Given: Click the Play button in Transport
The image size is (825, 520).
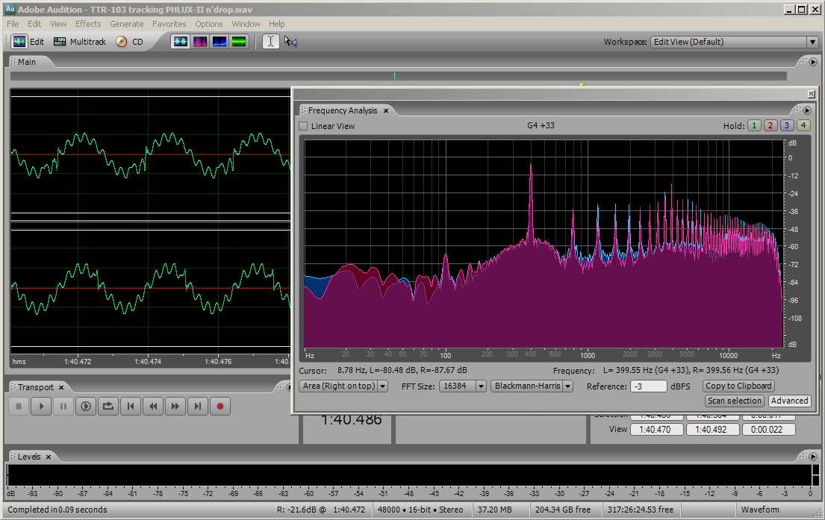Looking at the screenshot, I should pyautogui.click(x=41, y=406).
